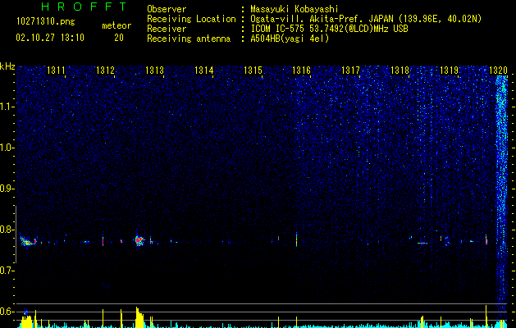Click the meteor count 20

tap(119, 38)
